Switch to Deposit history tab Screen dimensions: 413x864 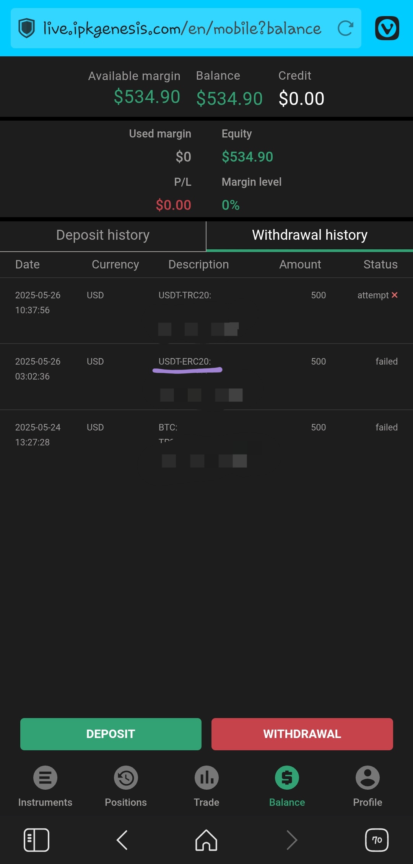tap(103, 235)
